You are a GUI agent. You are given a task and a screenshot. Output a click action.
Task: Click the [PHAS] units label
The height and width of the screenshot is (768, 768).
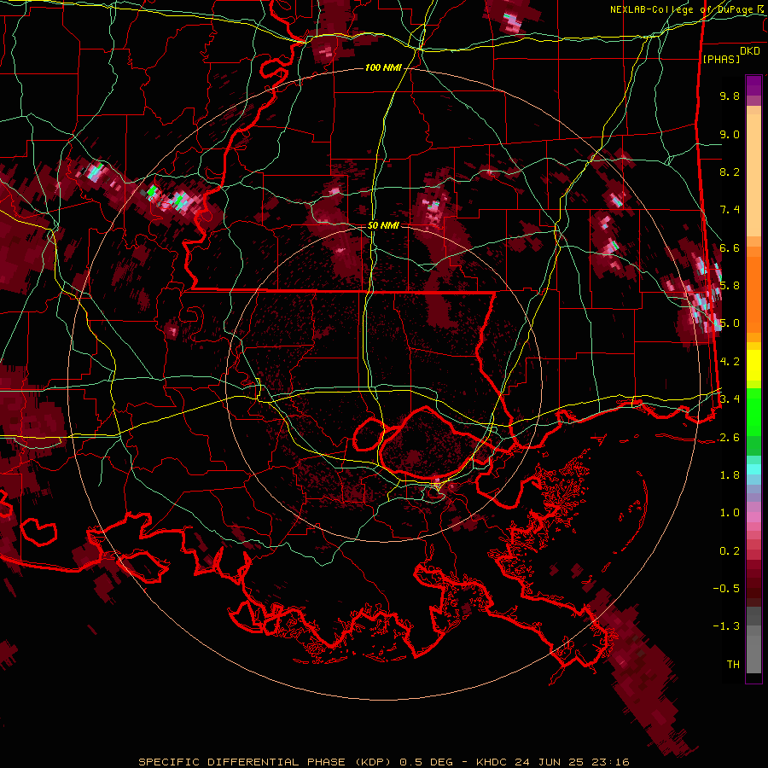tap(721, 59)
